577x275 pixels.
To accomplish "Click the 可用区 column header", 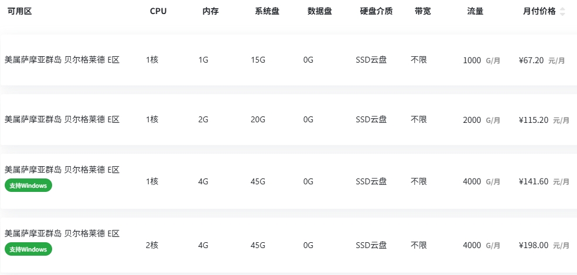I will coord(19,11).
